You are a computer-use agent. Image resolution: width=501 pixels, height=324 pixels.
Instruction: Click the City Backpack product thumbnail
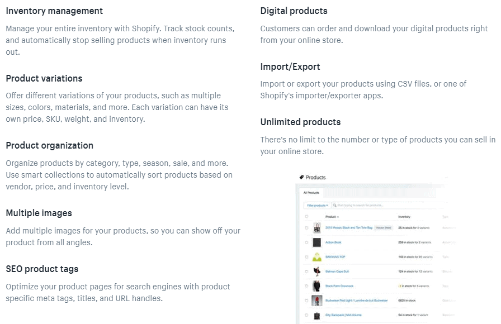(317, 314)
